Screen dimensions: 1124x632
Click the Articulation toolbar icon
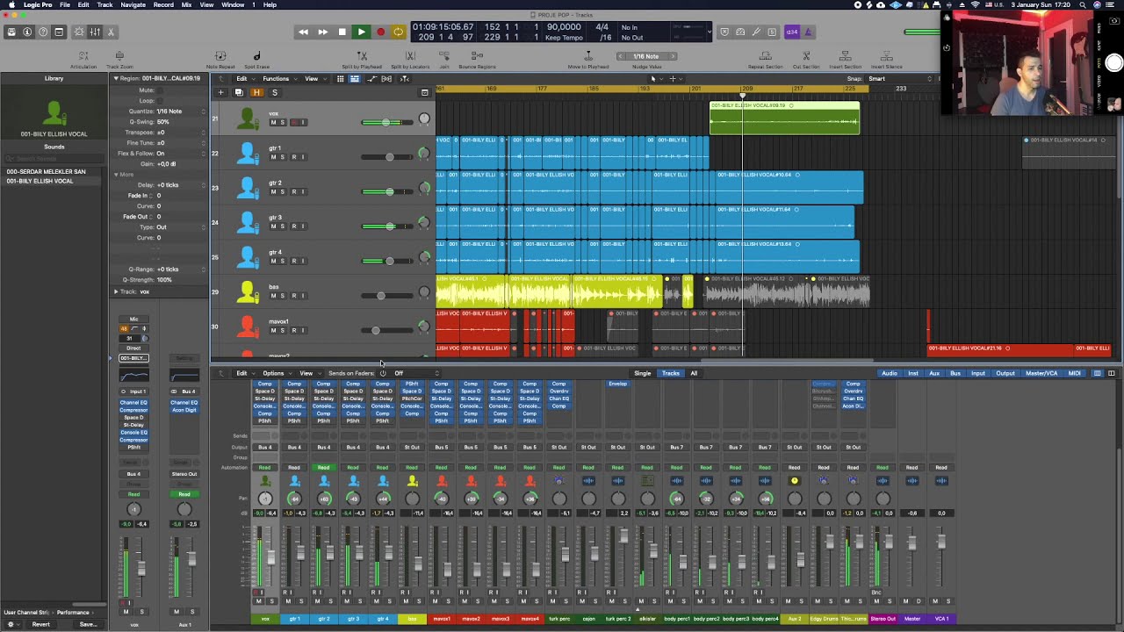(x=83, y=56)
